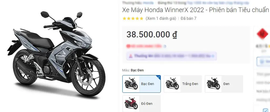The width and height of the screenshot is (270, 112).
Task: Select the Trắng Đen color option
Action: [183, 84]
